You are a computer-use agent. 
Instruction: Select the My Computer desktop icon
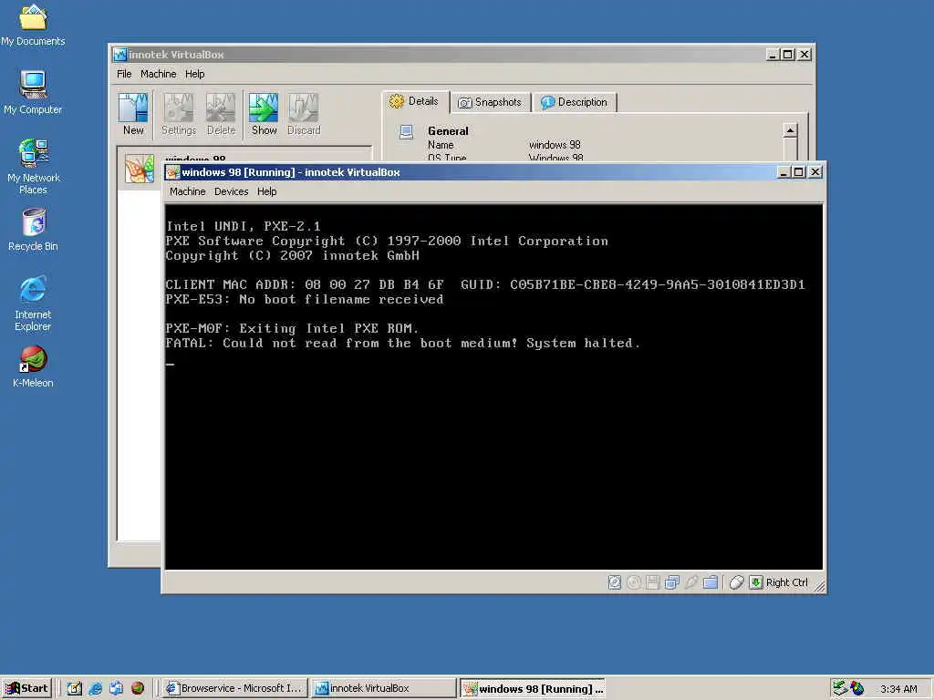[x=33, y=92]
